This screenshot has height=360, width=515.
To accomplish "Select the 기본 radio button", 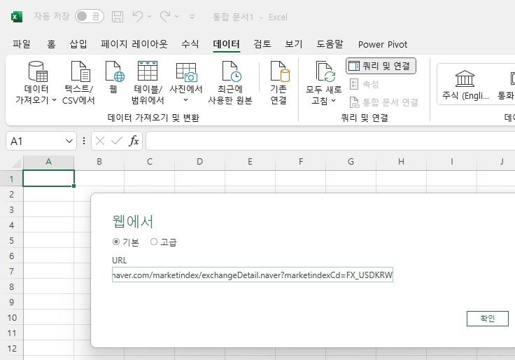I will (116, 242).
